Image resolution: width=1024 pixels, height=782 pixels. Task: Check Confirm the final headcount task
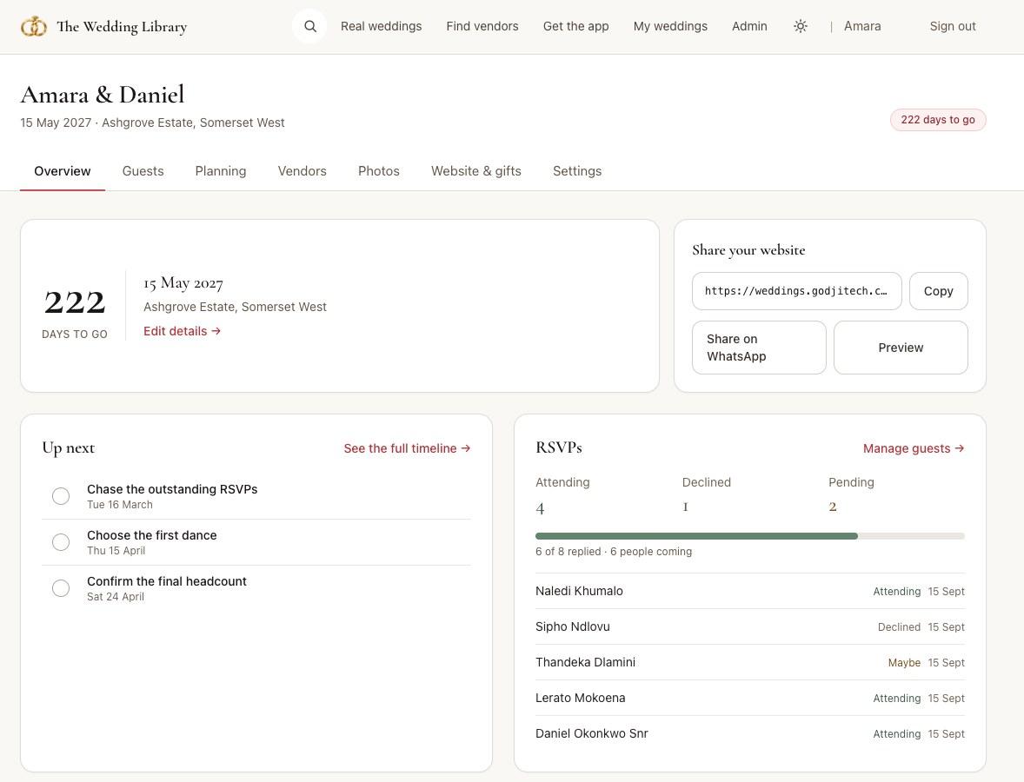tap(61, 588)
